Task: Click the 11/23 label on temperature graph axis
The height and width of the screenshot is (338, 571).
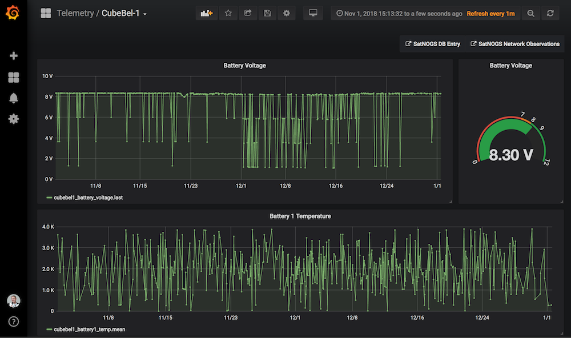Action: point(231,317)
